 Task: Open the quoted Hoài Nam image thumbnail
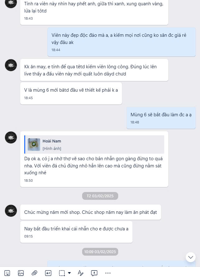34,144
